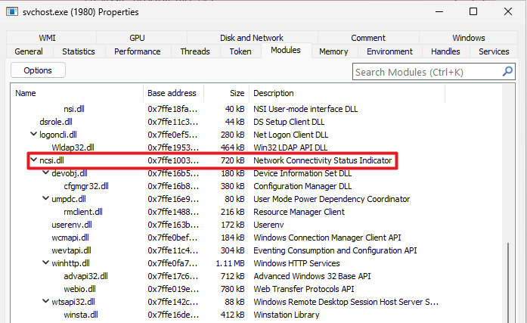Collapse the ncsi.dll tree node
Viewport: 527px width, 323px height.
pos(34,160)
